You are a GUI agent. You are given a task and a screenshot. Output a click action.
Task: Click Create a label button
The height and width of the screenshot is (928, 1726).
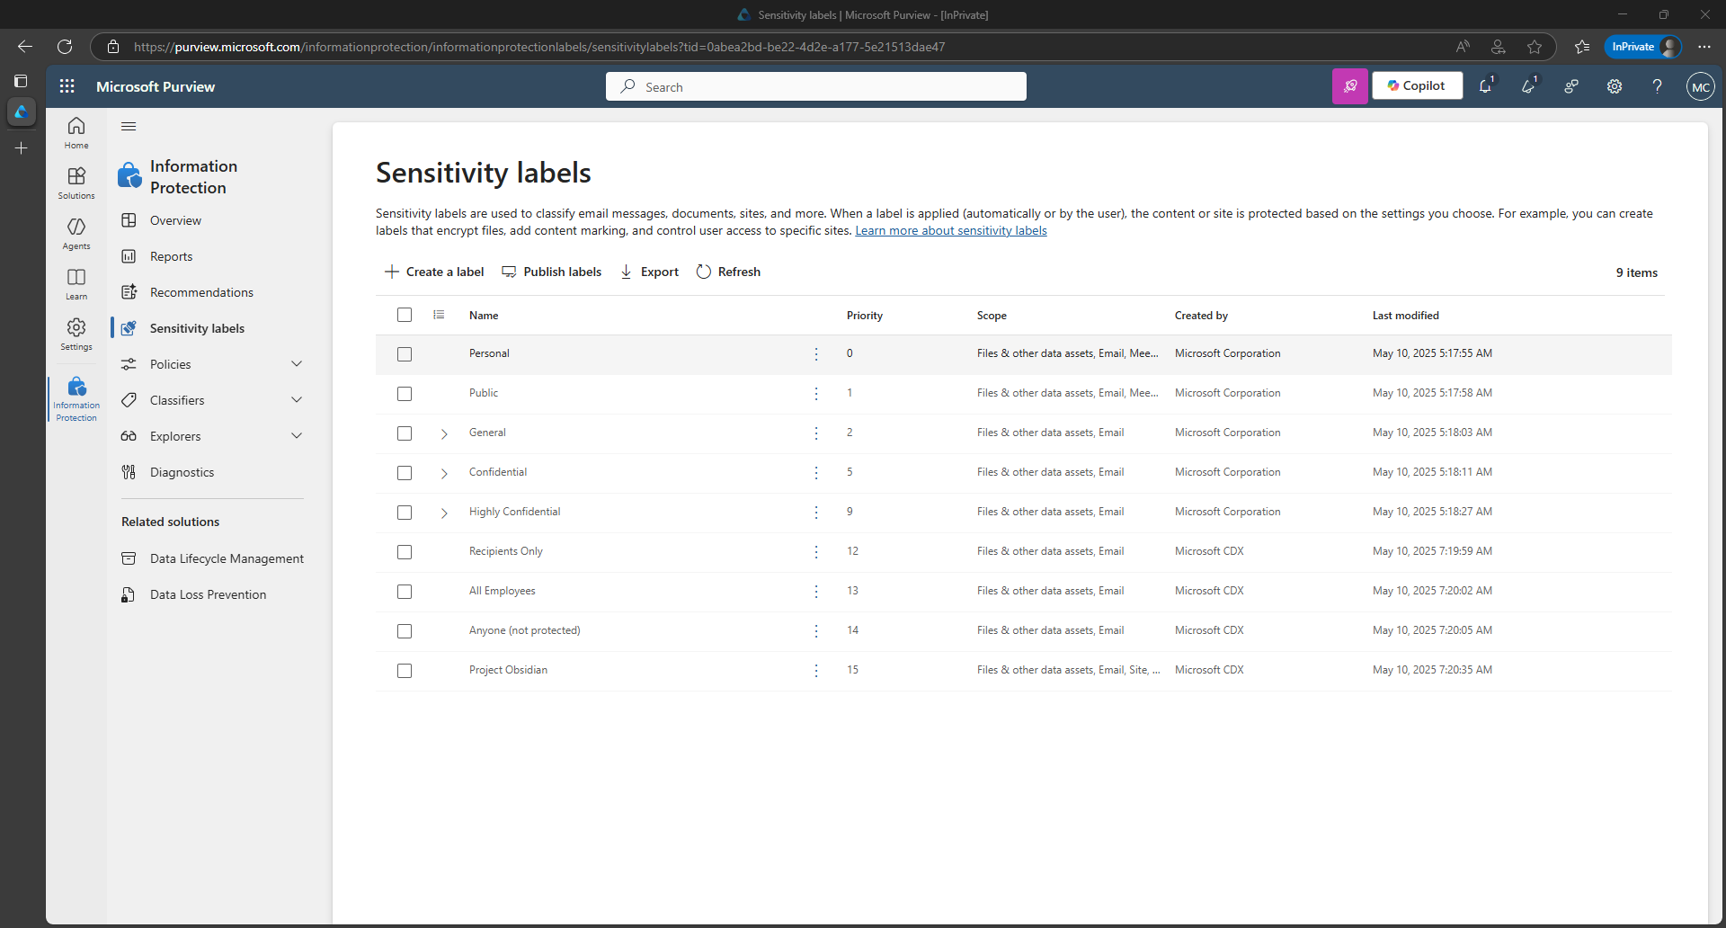point(434,272)
